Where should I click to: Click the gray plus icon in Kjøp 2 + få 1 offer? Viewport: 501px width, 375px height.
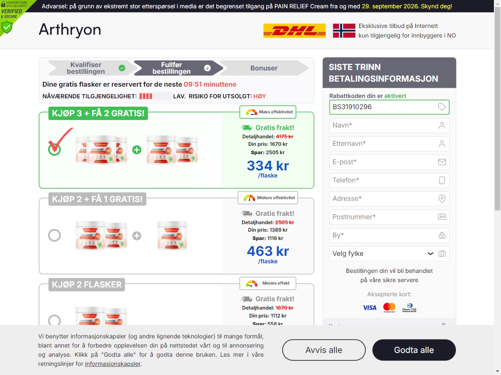tap(137, 236)
